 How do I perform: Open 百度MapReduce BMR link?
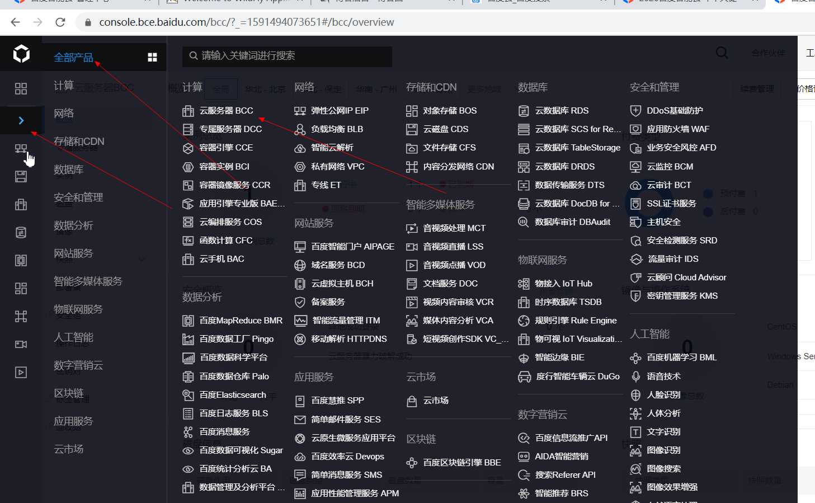point(241,321)
